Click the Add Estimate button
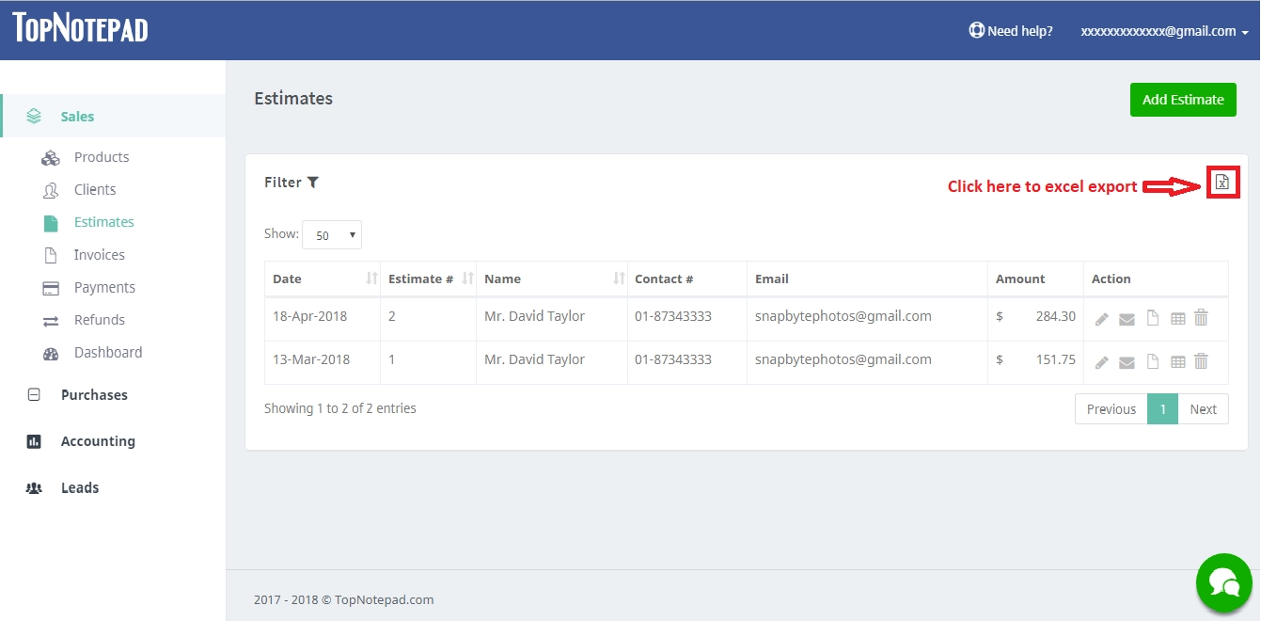 (1183, 100)
